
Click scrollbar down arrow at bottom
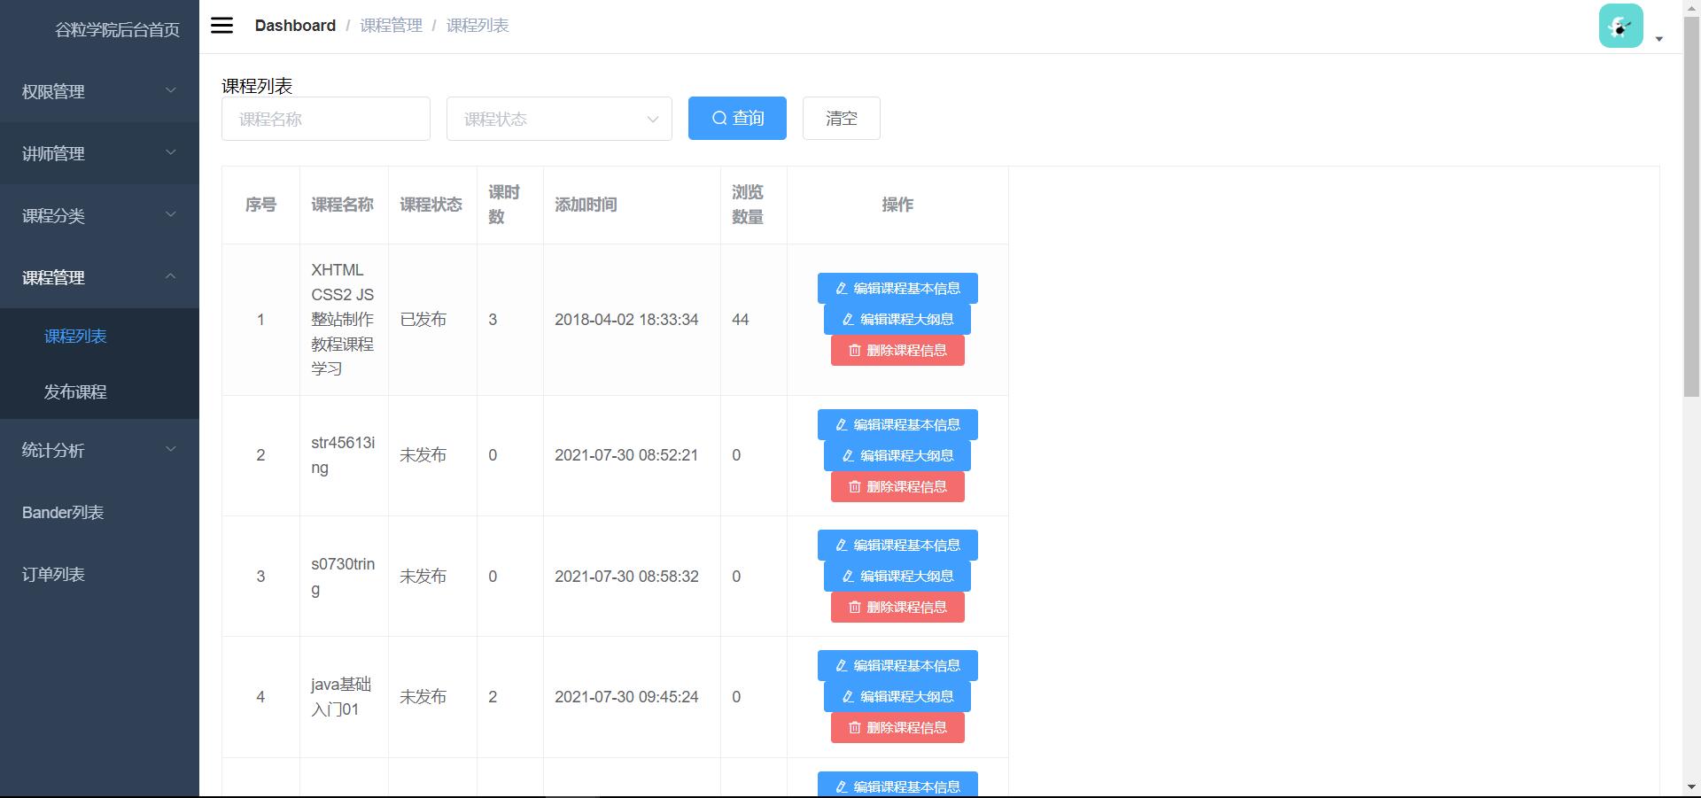pos(1691,787)
